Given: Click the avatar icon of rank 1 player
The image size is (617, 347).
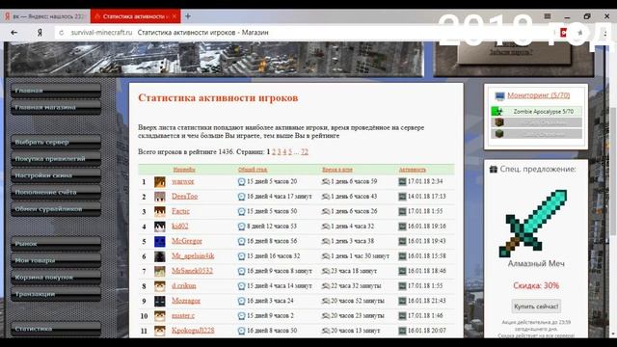Looking at the screenshot, I should tap(160, 182).
